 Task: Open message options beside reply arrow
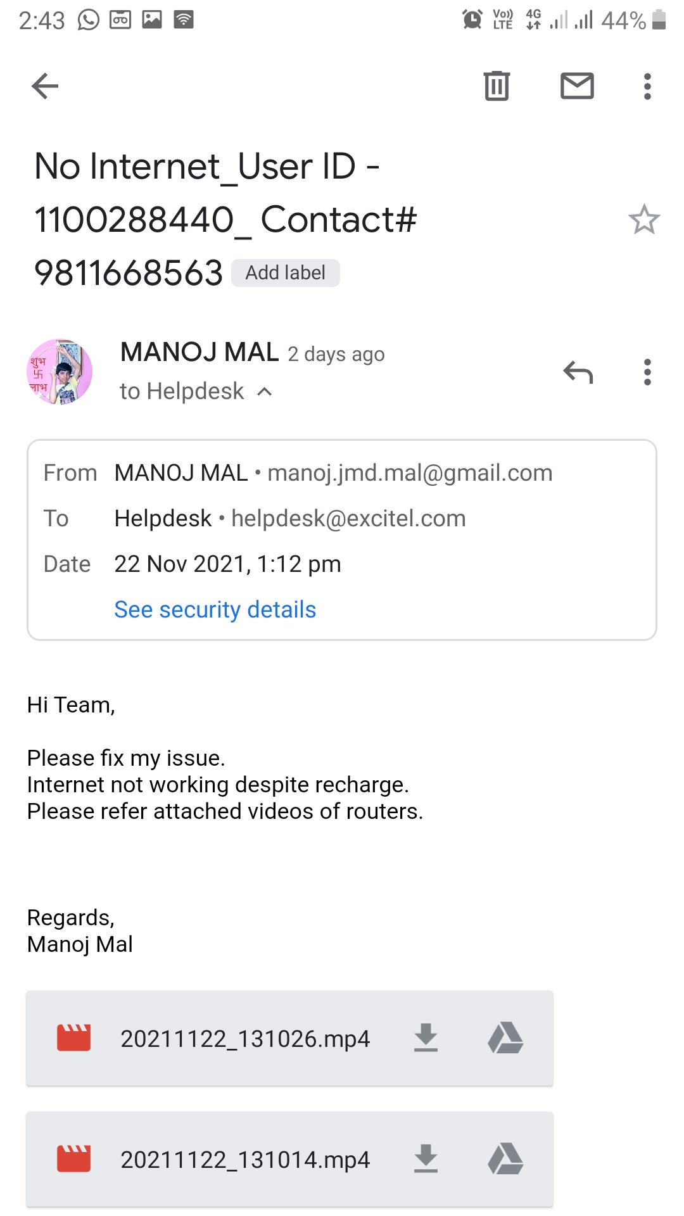pyautogui.click(x=647, y=372)
